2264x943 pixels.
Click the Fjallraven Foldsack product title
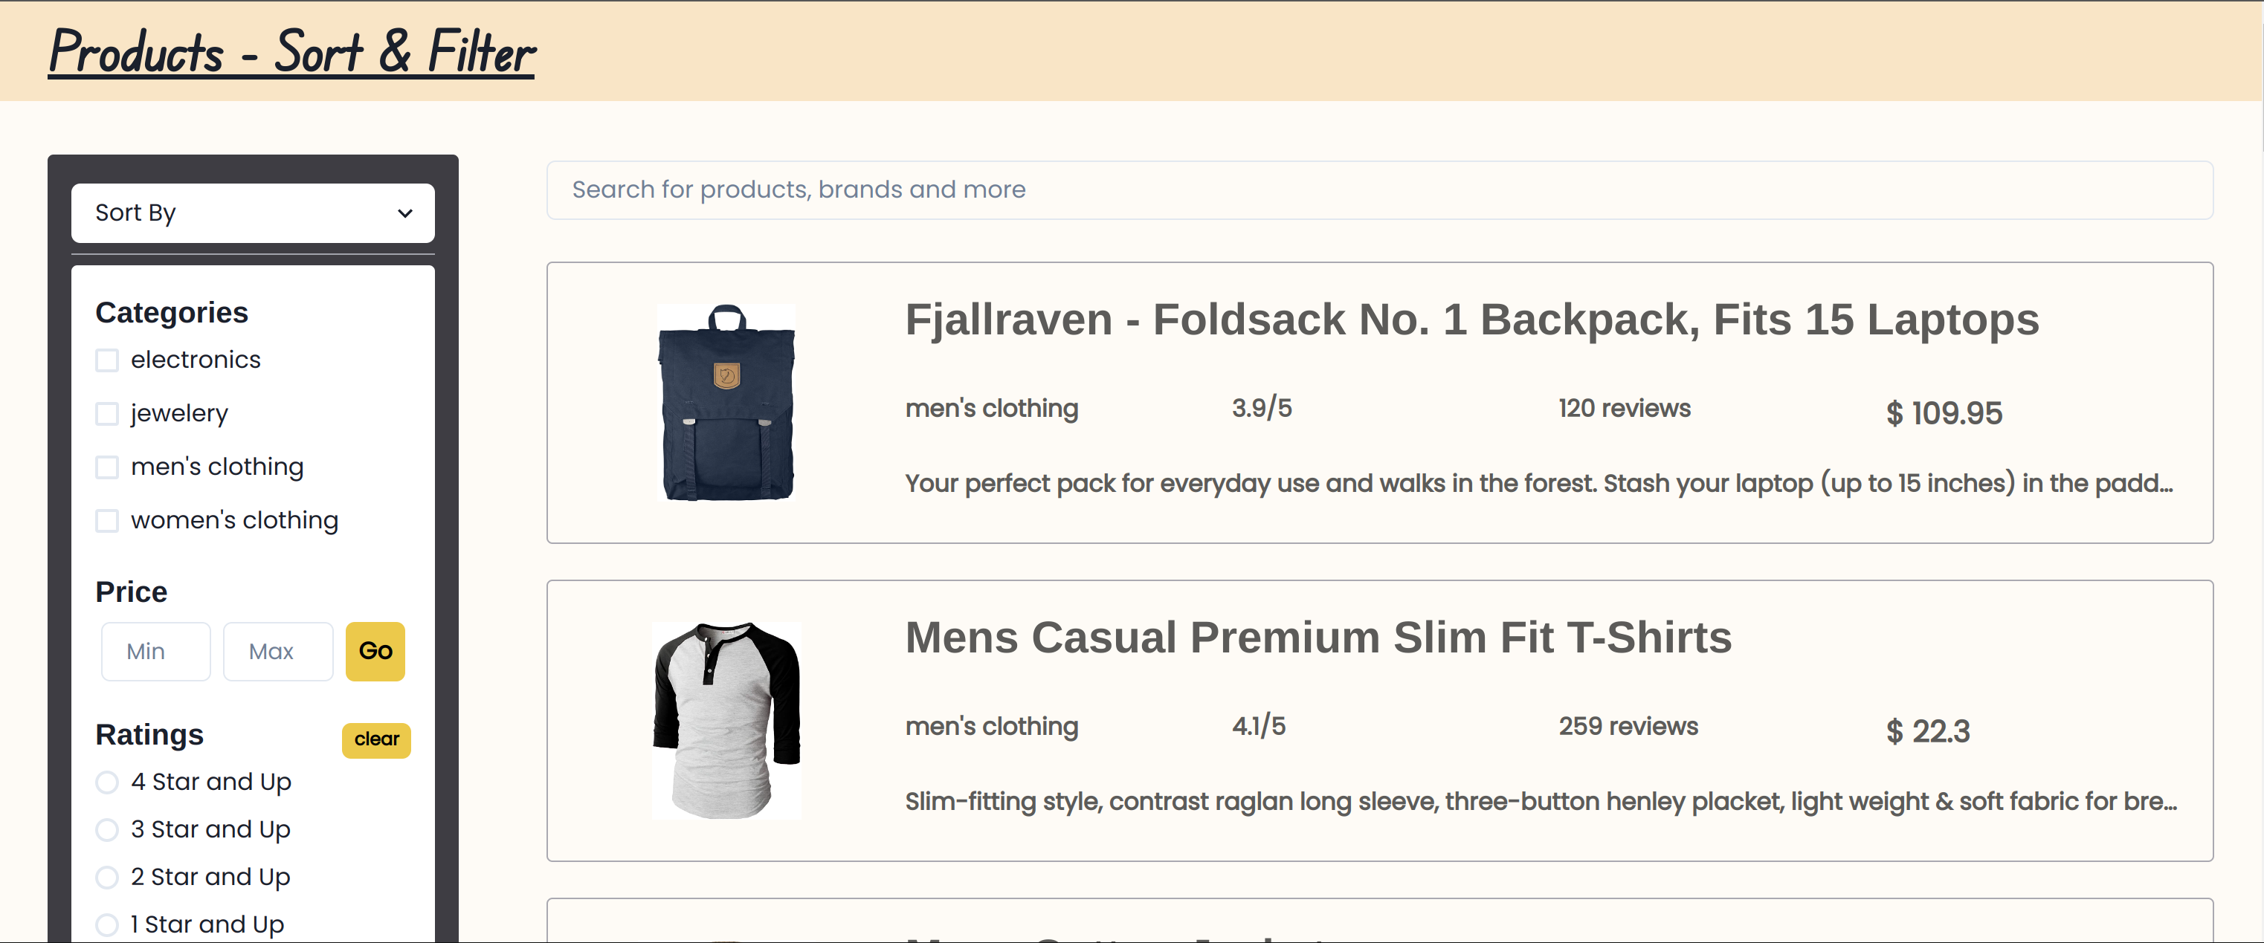tap(1471, 320)
